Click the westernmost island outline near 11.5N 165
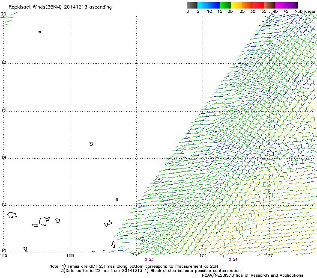This screenshot has height=278, width=317. tap(12, 215)
